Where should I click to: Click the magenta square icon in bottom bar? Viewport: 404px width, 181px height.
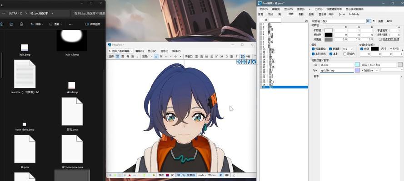[168, 176]
